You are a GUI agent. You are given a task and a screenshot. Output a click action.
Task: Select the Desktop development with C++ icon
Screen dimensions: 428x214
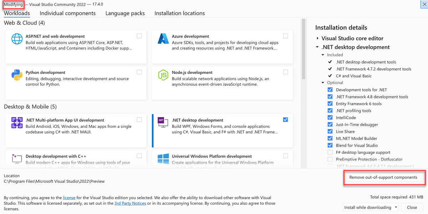(x=17, y=158)
